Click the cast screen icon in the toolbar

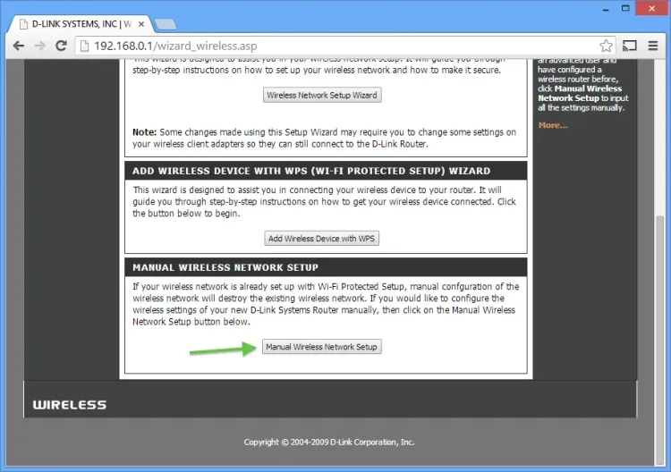point(630,46)
